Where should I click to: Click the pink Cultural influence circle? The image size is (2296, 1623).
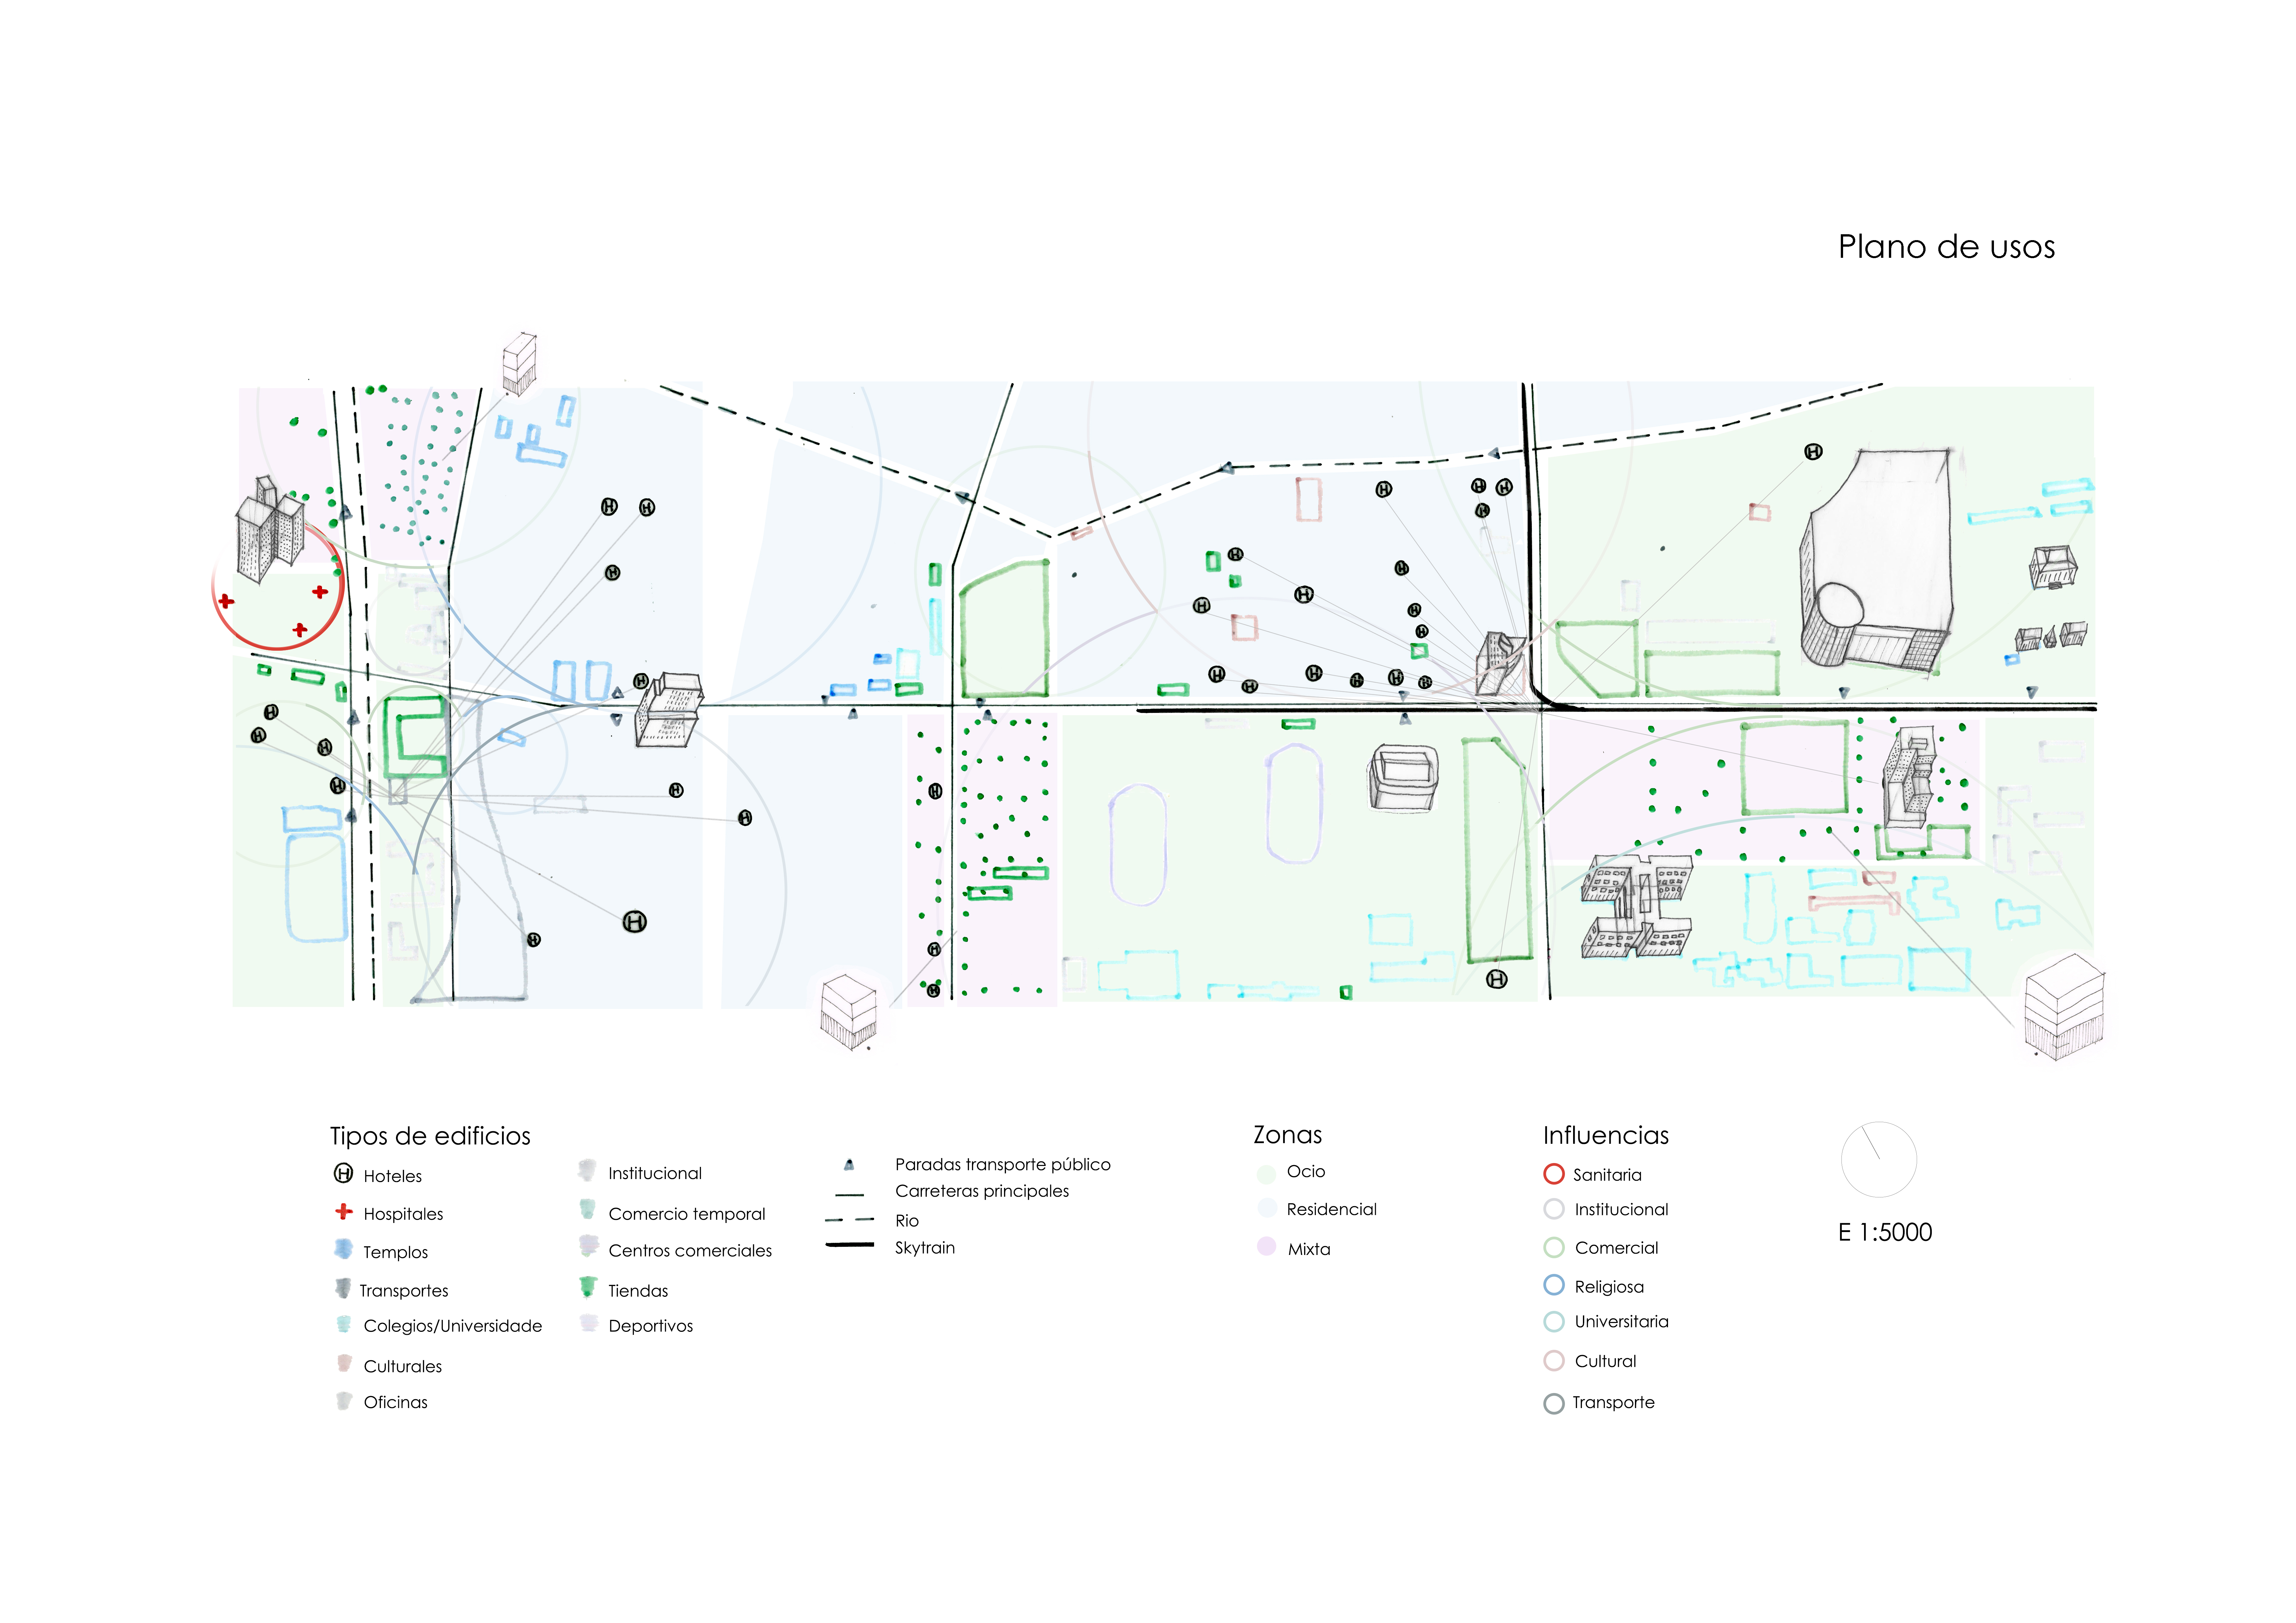pos(1554,1360)
